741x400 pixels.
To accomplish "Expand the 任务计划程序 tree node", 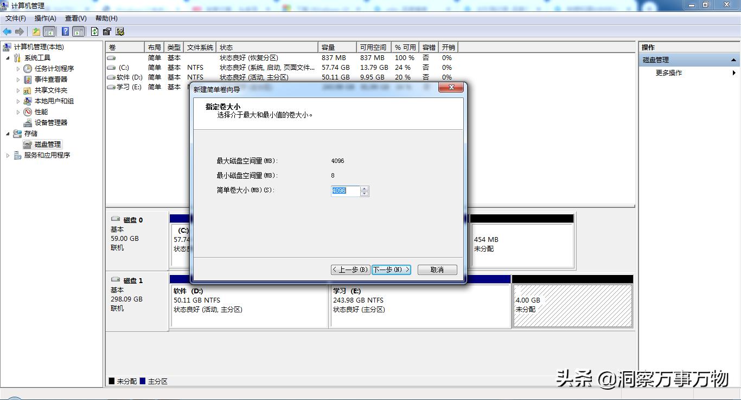I will [x=17, y=68].
